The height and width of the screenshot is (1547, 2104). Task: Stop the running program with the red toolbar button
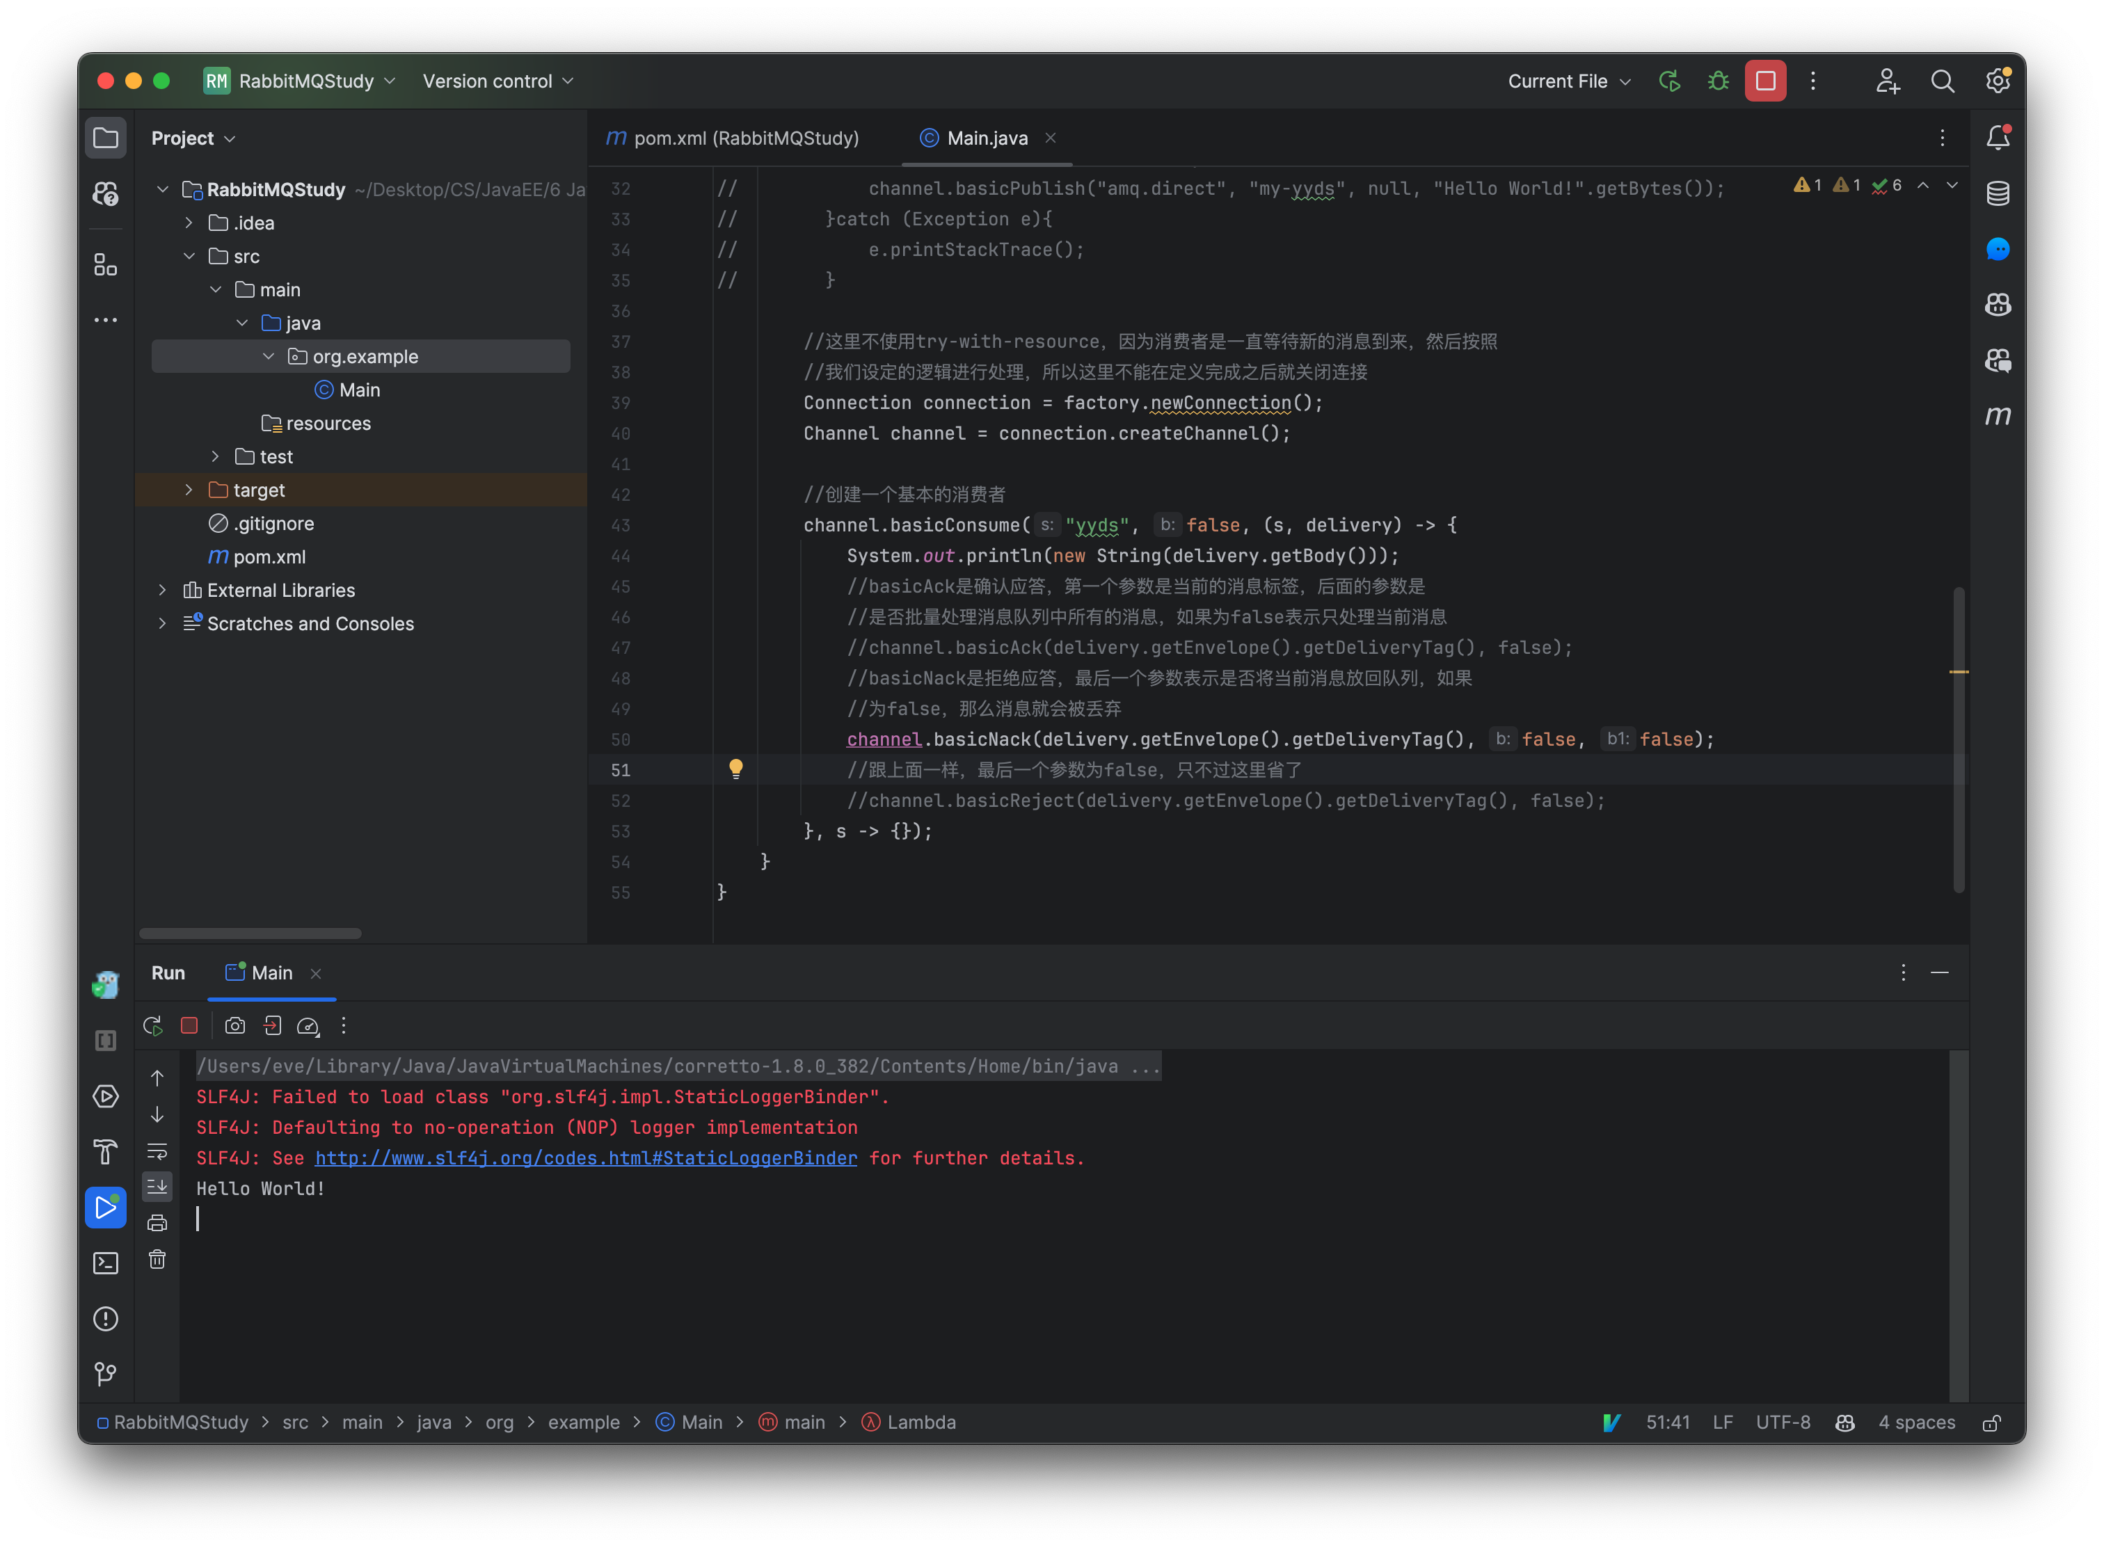[x=1765, y=81]
